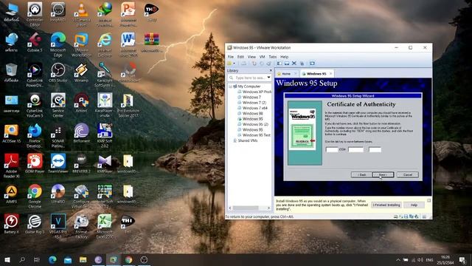Viewport: 472px width, 266px height.
Task: Open the Help menu in VMware
Action: (x=285, y=57)
